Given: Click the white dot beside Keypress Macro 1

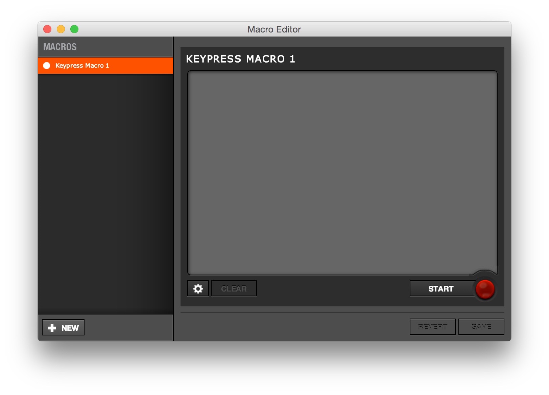Looking at the screenshot, I should (x=47, y=66).
